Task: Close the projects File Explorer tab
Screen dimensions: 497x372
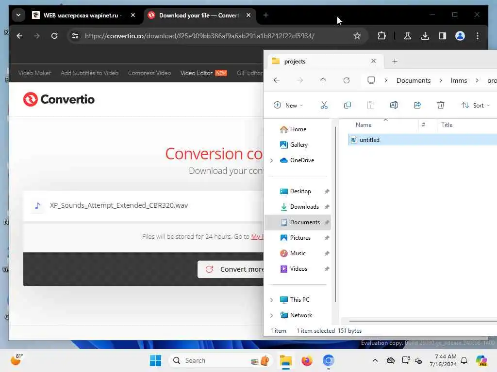Action: (x=373, y=61)
